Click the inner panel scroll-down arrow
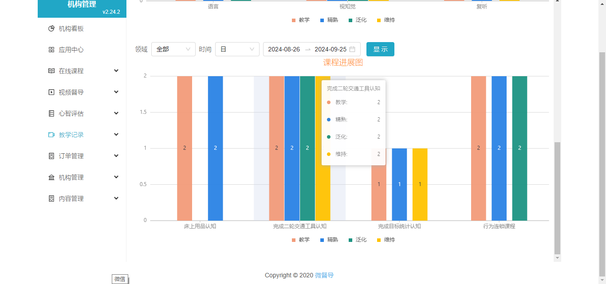606x284 pixels. [558, 258]
